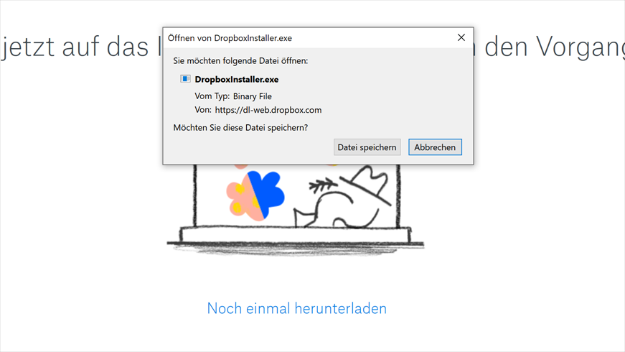Close the DropboxInstaller.exe dialog
This screenshot has width=625, height=352.
461,37
